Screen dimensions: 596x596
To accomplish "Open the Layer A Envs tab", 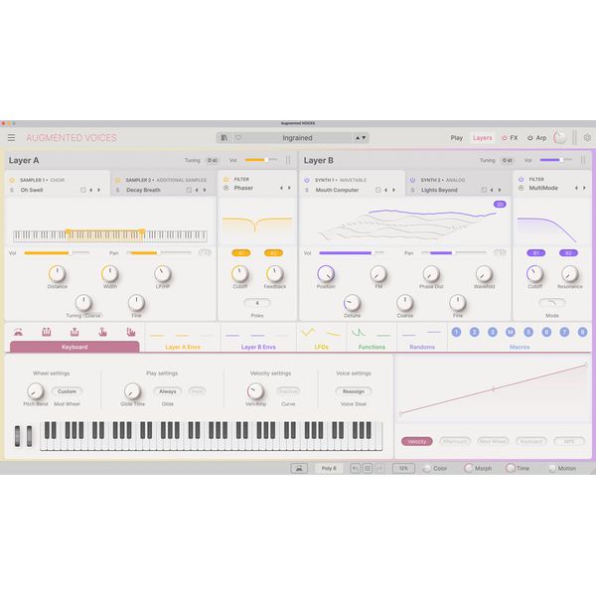I will [x=183, y=347].
